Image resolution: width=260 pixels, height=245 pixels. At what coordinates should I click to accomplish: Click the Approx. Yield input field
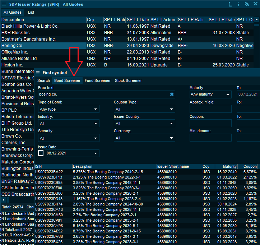[x=210, y=109]
